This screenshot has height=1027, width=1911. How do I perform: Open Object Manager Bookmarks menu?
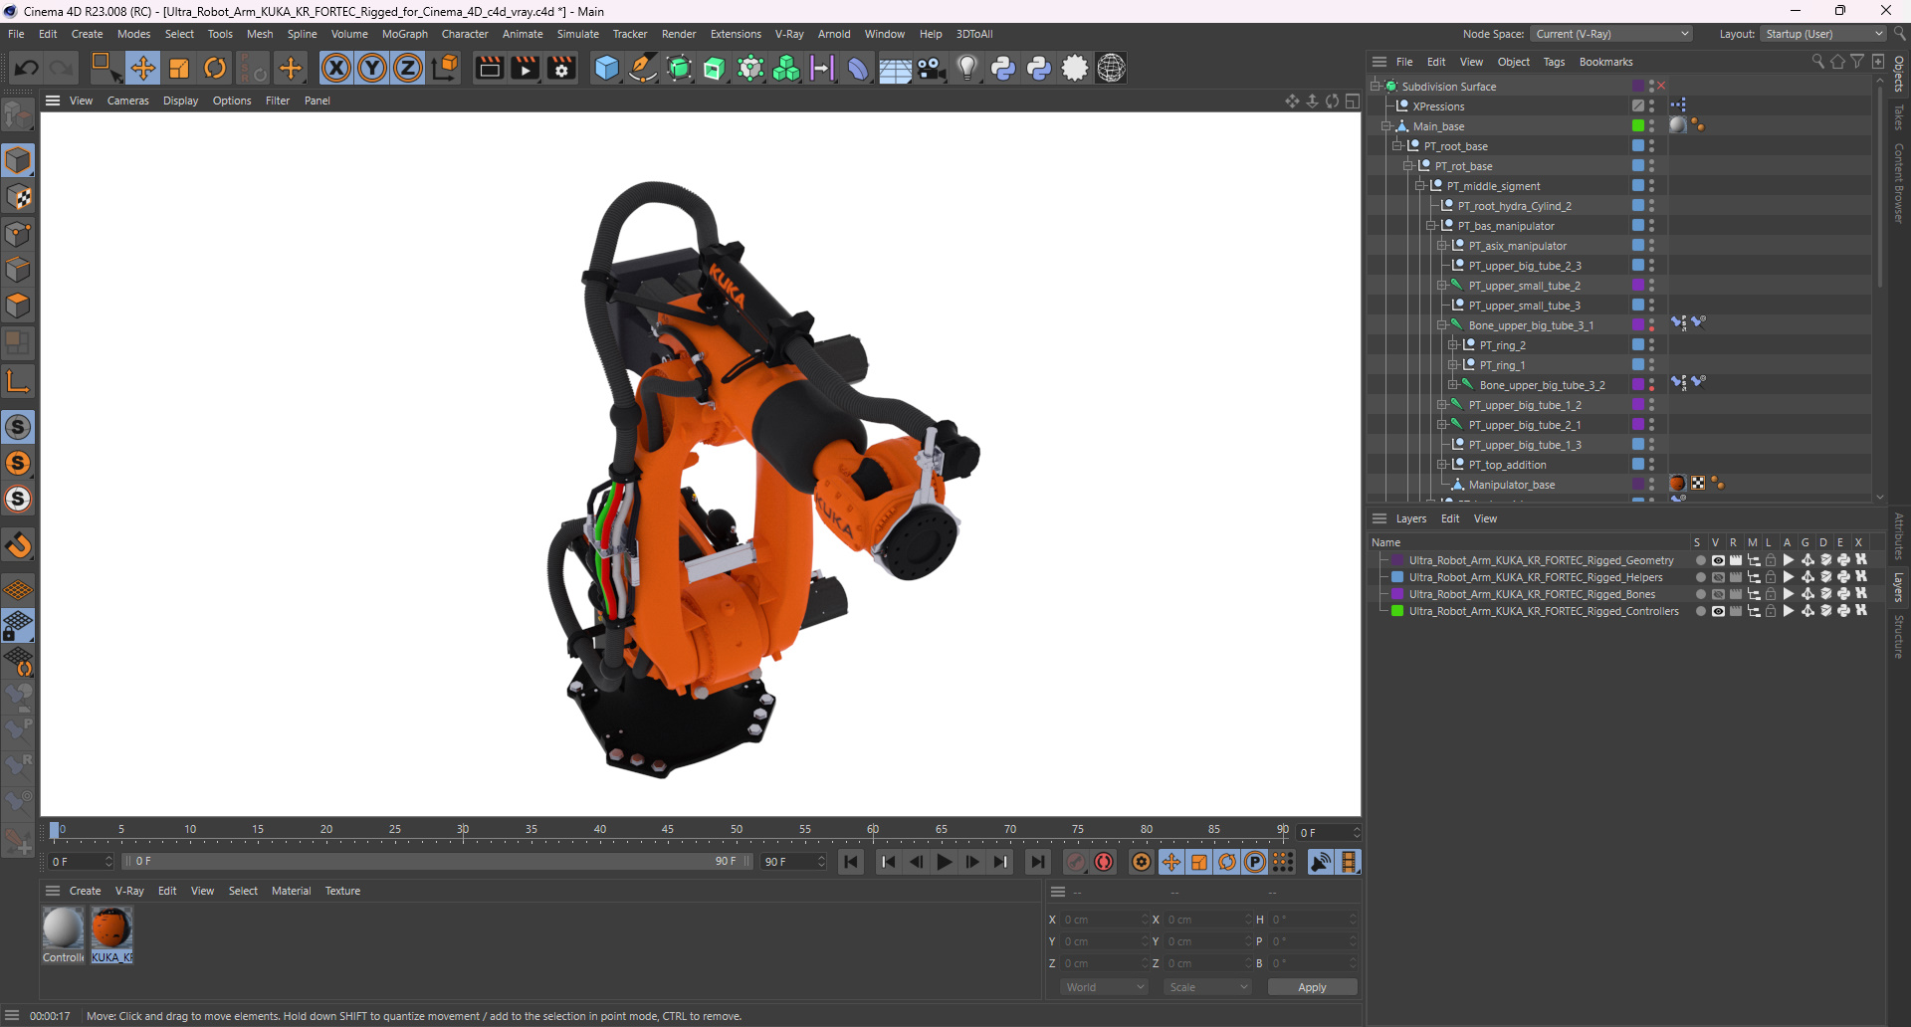point(1605,62)
